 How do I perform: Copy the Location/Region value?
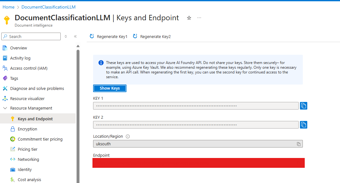click(299, 144)
